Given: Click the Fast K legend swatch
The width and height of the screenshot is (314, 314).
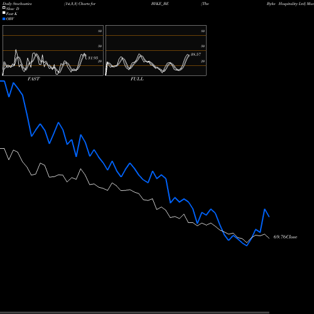Looking at the screenshot, I should click(x=4, y=13).
